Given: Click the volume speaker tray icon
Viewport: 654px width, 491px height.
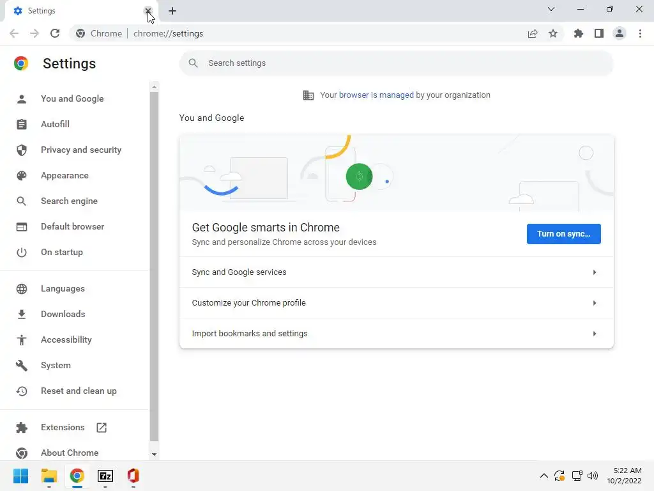Looking at the screenshot, I should click(593, 476).
